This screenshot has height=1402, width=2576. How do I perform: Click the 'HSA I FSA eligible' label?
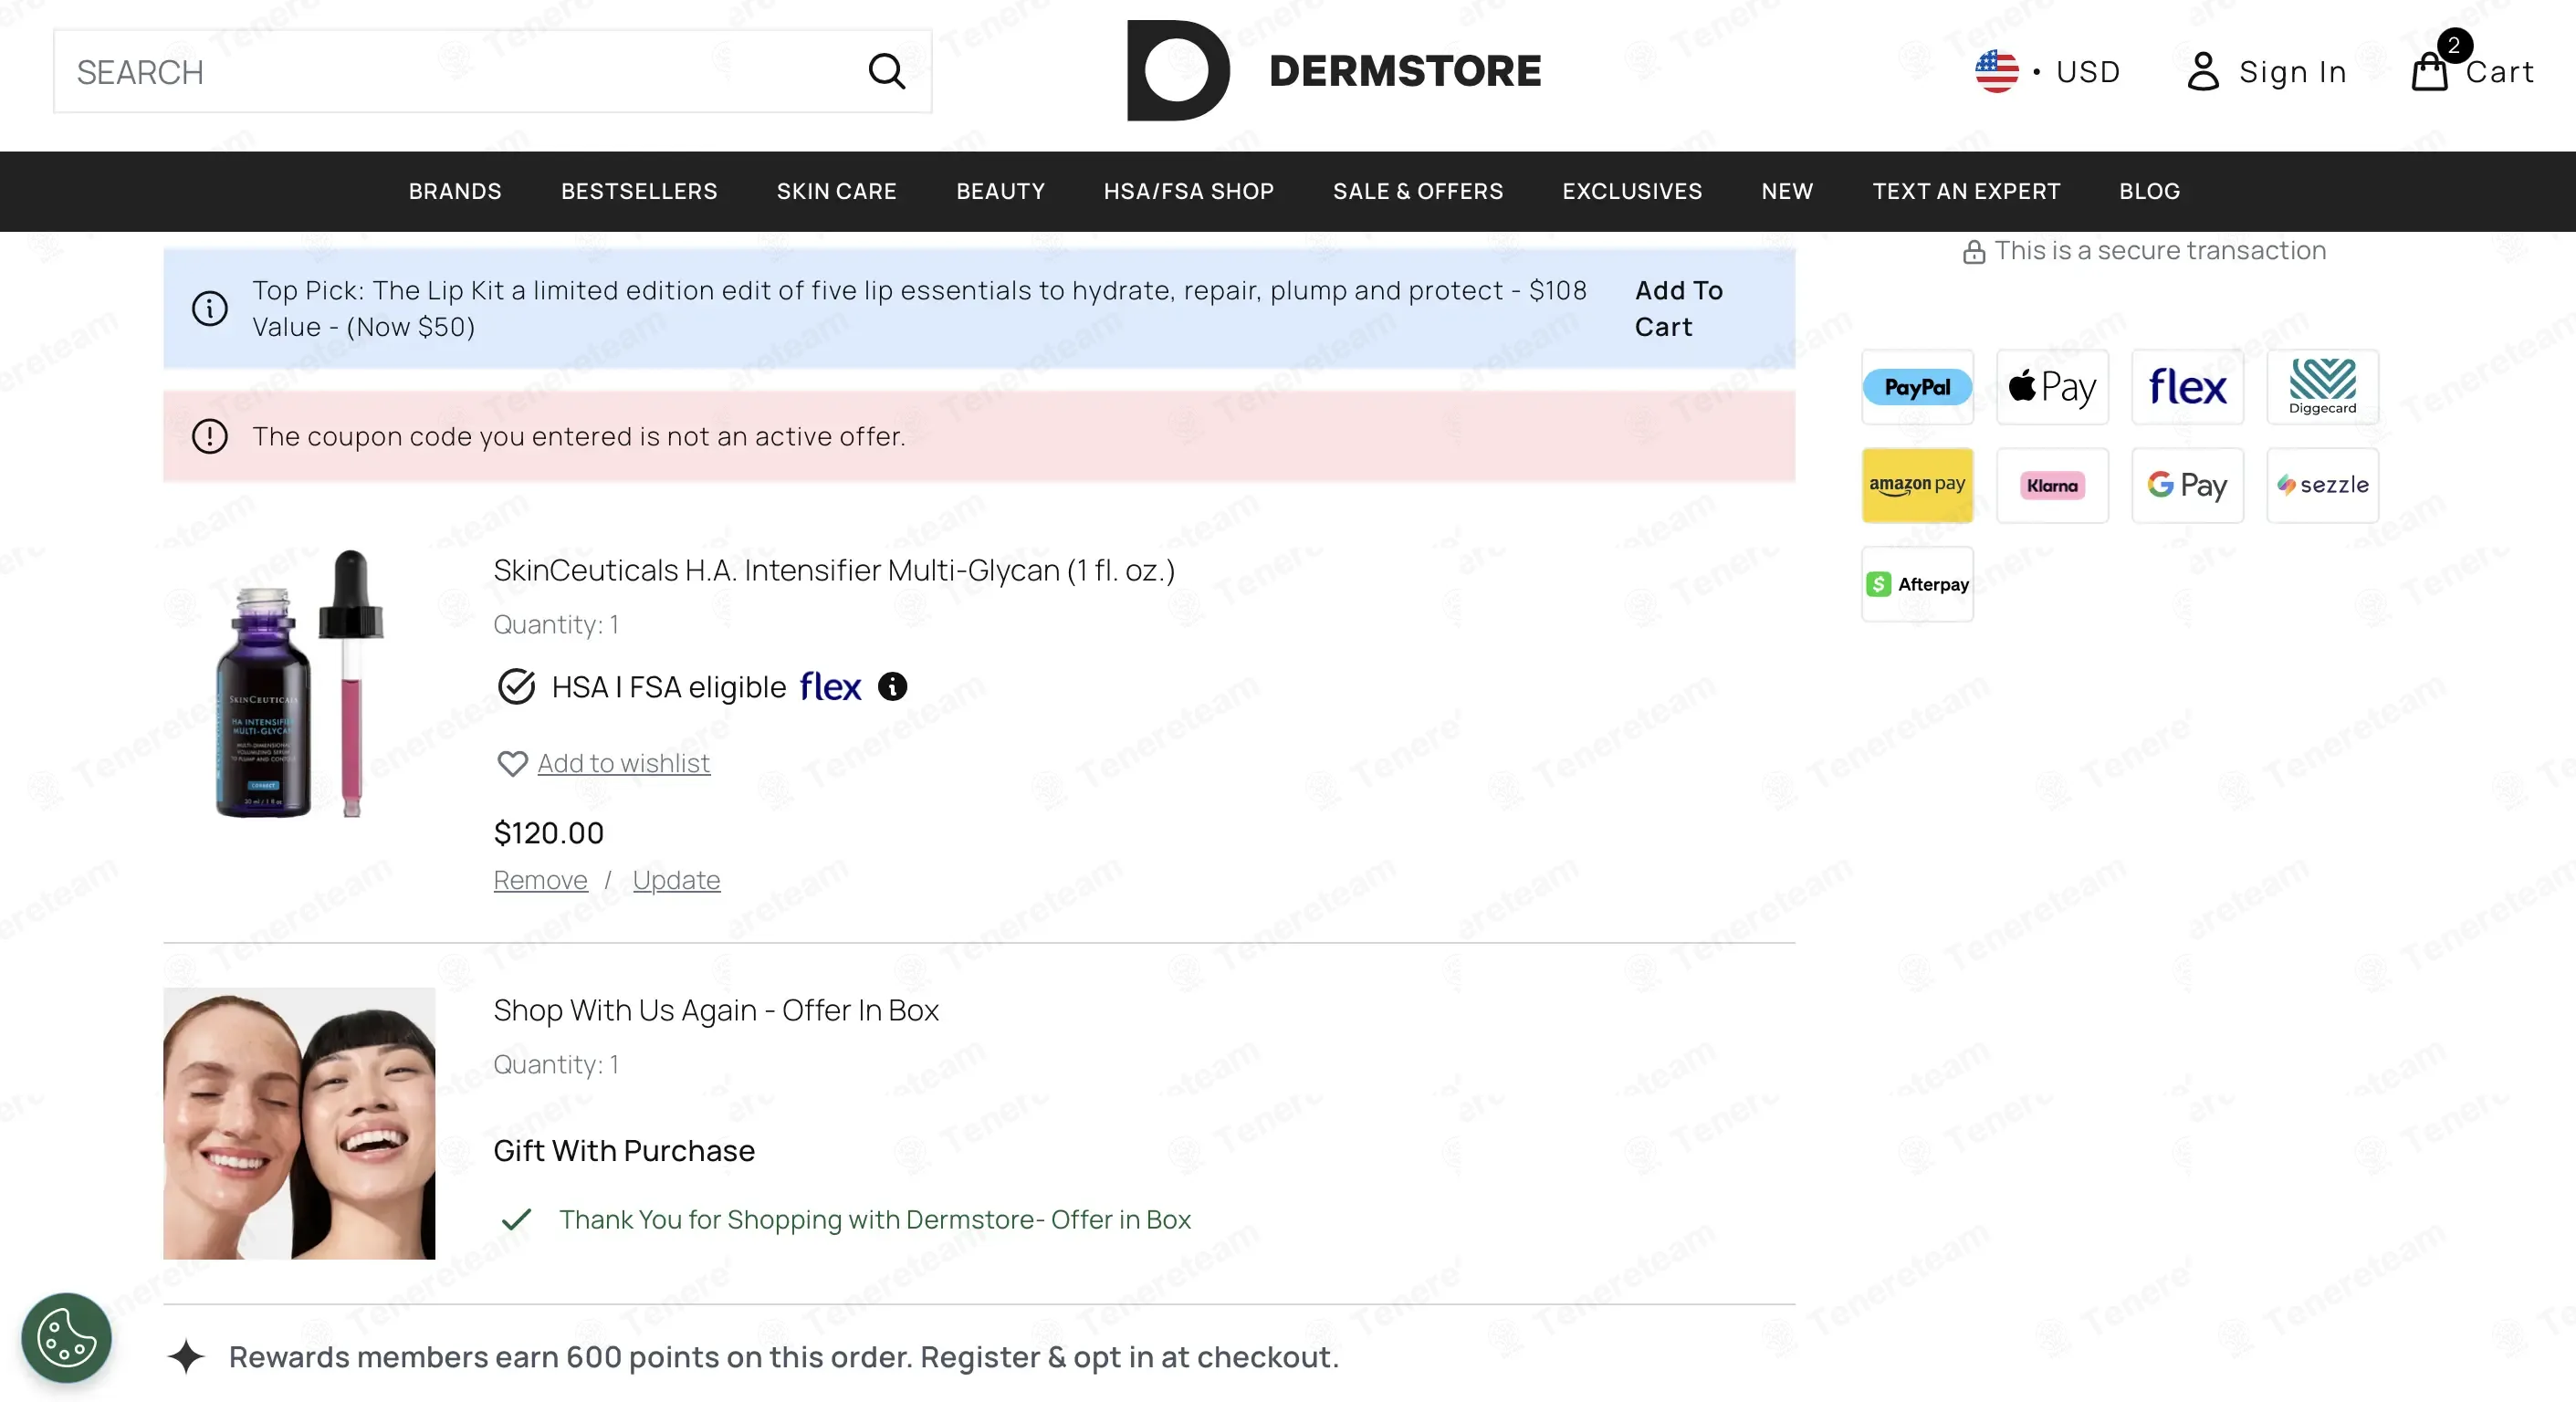tap(669, 687)
